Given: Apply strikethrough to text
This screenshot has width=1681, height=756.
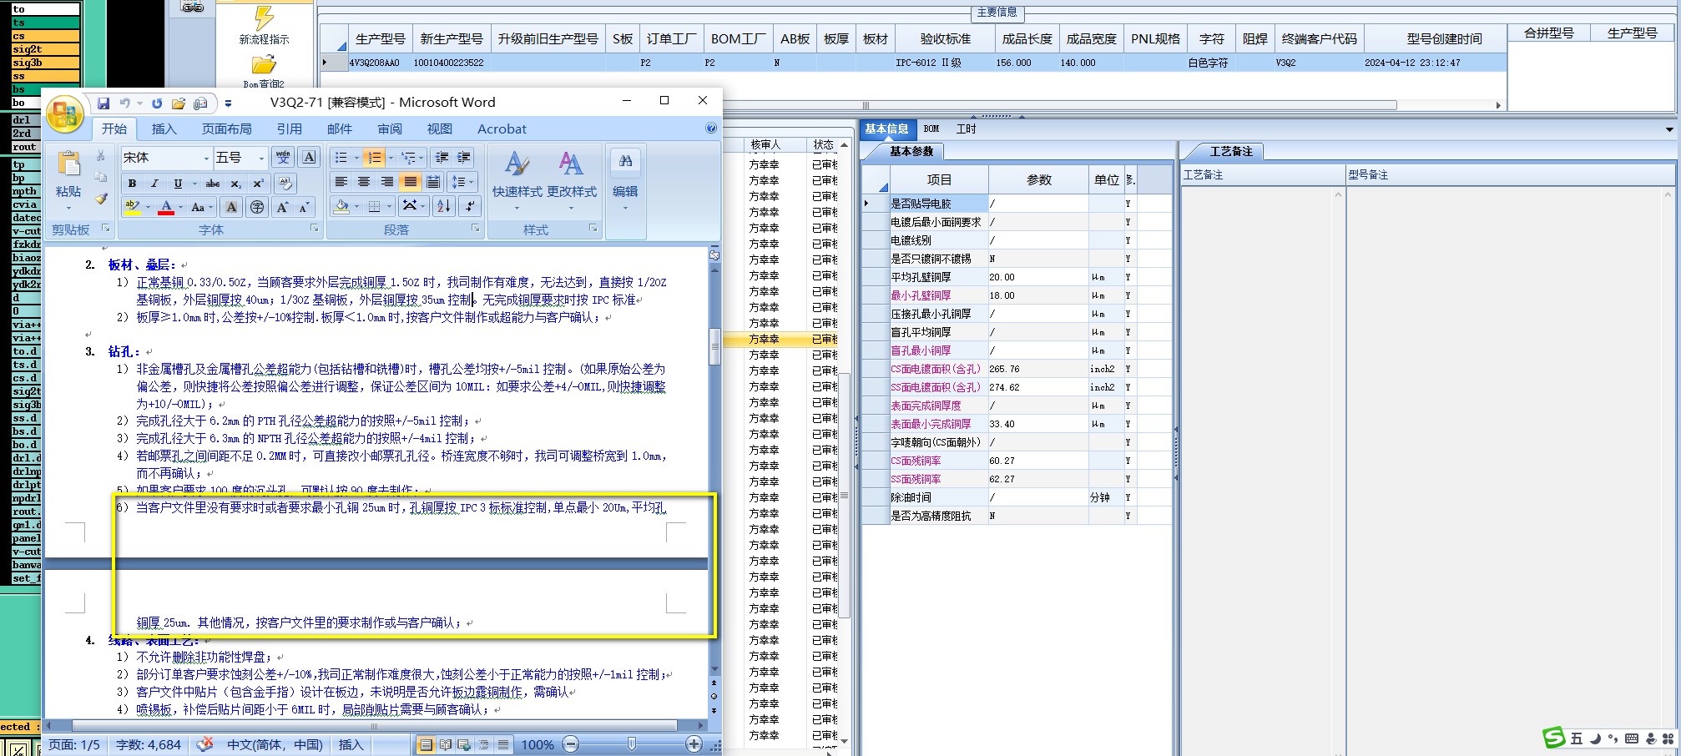Looking at the screenshot, I should [x=213, y=184].
